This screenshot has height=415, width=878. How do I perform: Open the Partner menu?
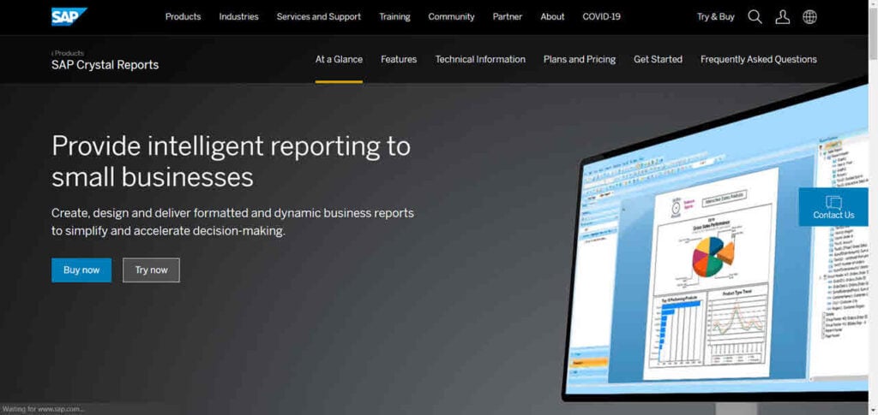pos(508,17)
